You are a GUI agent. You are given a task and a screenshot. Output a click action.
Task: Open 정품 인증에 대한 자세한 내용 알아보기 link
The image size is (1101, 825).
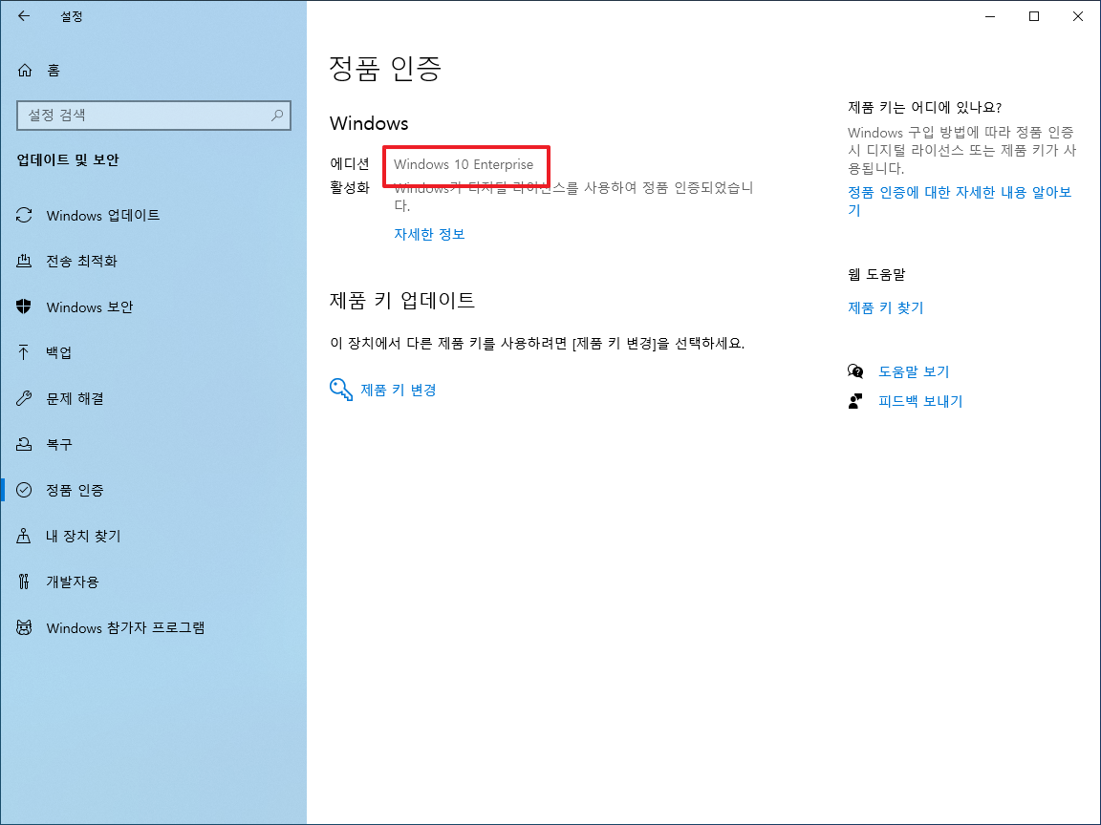[x=960, y=201]
